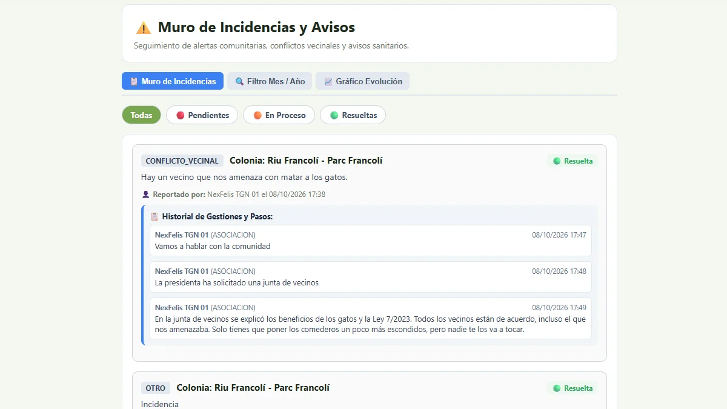The height and width of the screenshot is (409, 727).
Task: Click the 'Vamos a hablar con la comunidad' entry
Action: tap(370, 241)
